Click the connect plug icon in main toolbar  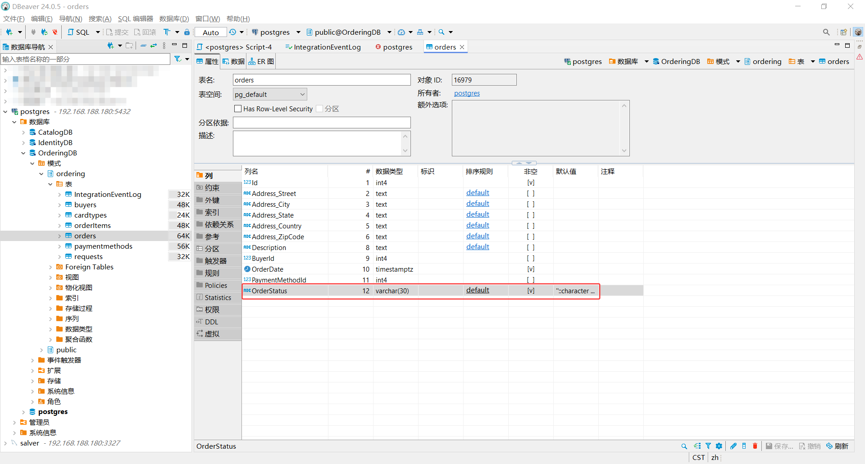[33, 32]
